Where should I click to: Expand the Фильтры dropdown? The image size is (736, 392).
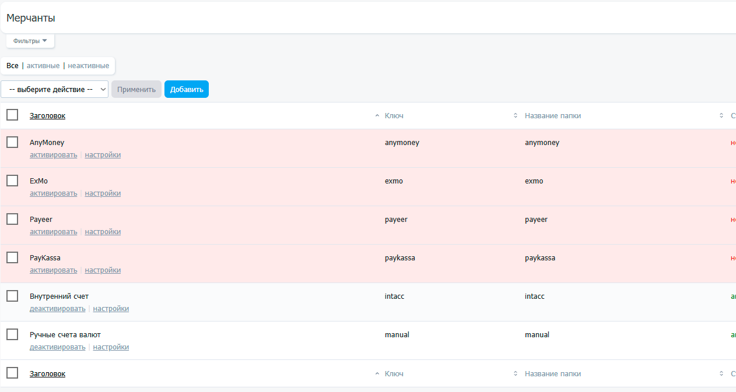(30, 41)
